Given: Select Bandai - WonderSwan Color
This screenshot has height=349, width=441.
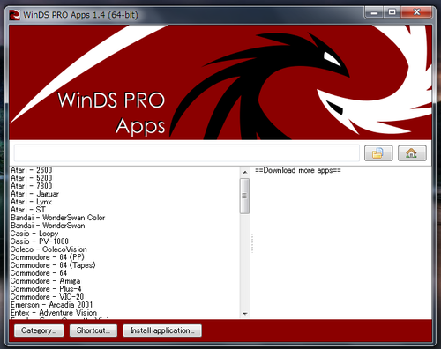Looking at the screenshot, I should click(58, 218).
